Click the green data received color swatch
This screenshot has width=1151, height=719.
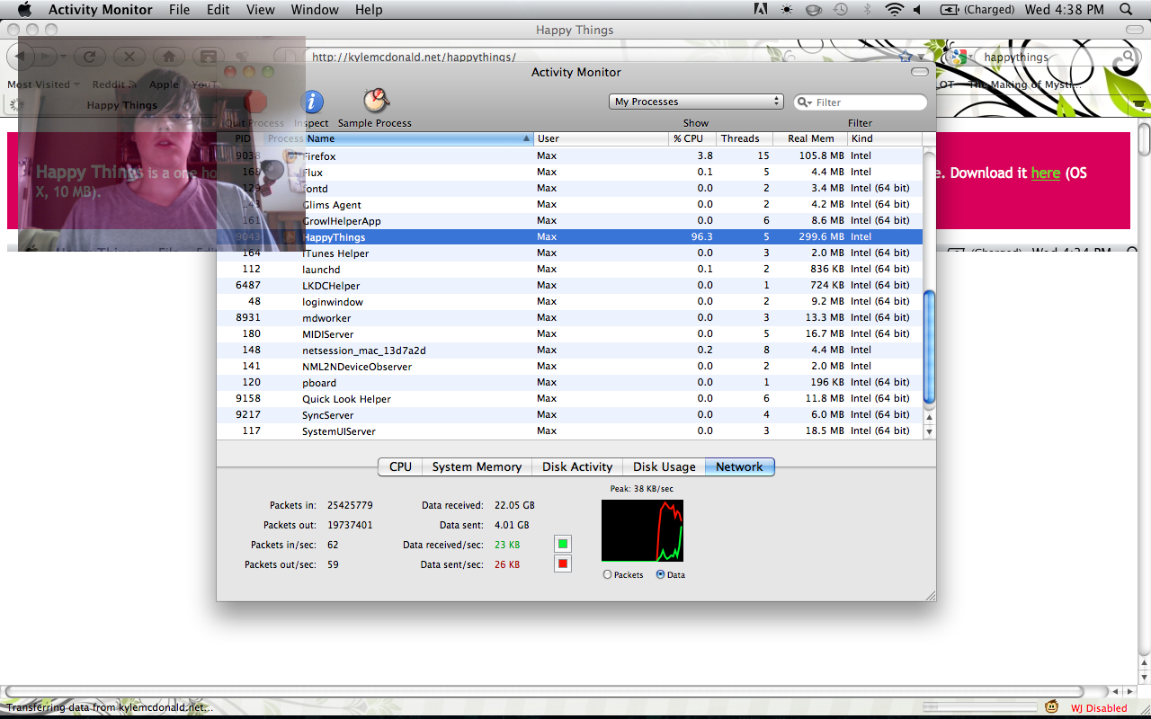pyautogui.click(x=563, y=544)
